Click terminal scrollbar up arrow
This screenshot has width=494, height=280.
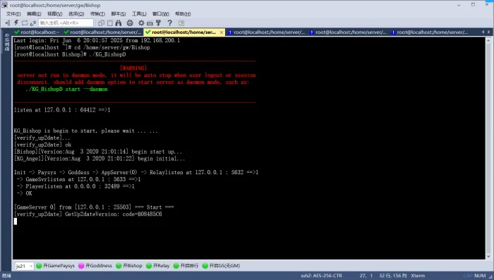point(488,41)
